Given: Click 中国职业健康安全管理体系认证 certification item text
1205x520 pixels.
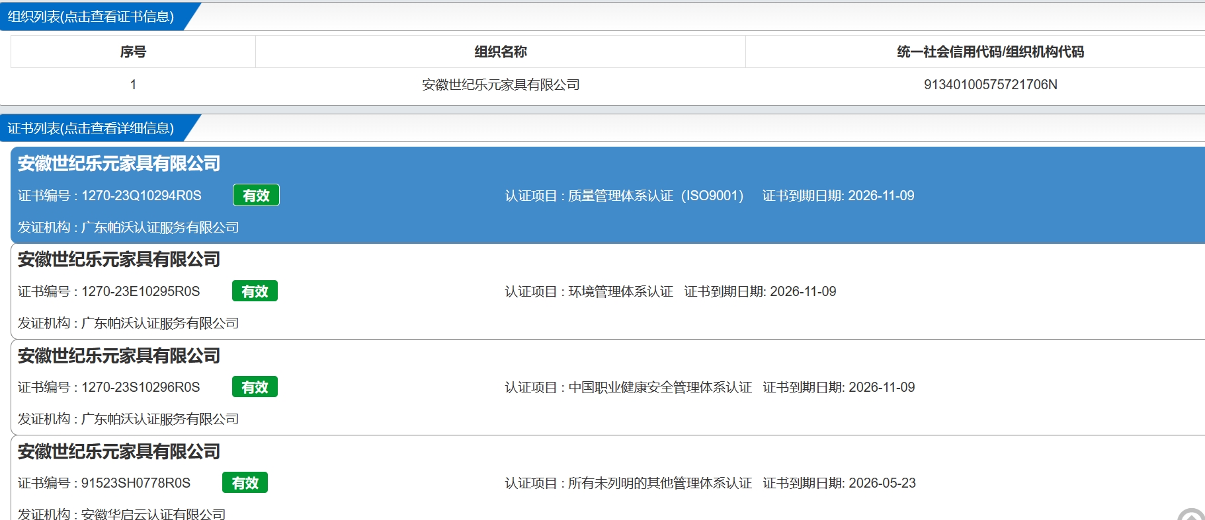Looking at the screenshot, I should click(x=660, y=387).
